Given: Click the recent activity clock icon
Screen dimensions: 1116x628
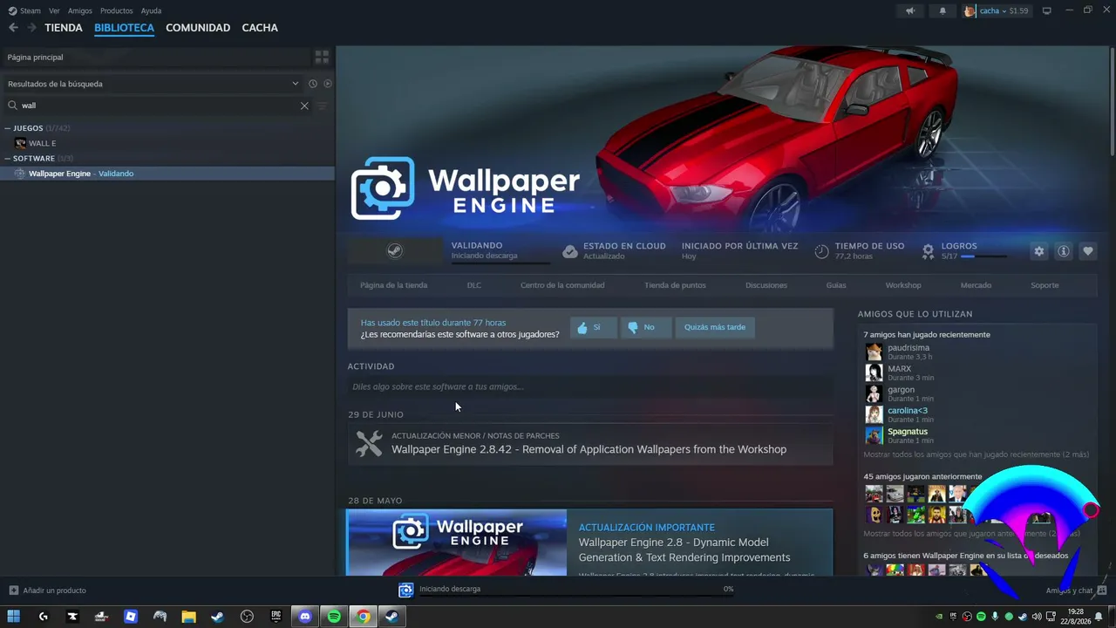Looking at the screenshot, I should coord(312,84).
